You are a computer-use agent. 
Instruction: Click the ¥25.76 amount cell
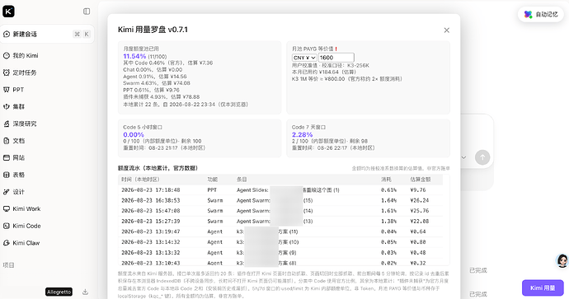coord(419,211)
